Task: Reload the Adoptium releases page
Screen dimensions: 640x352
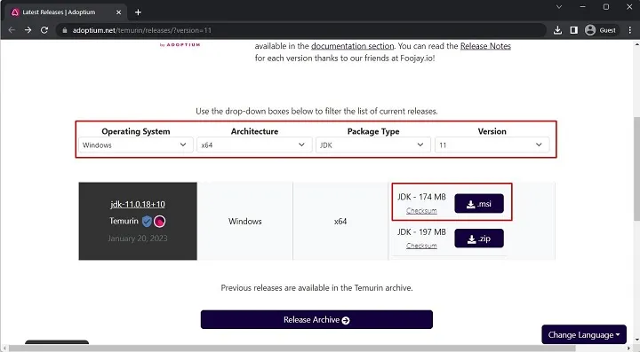Action: (x=44, y=30)
